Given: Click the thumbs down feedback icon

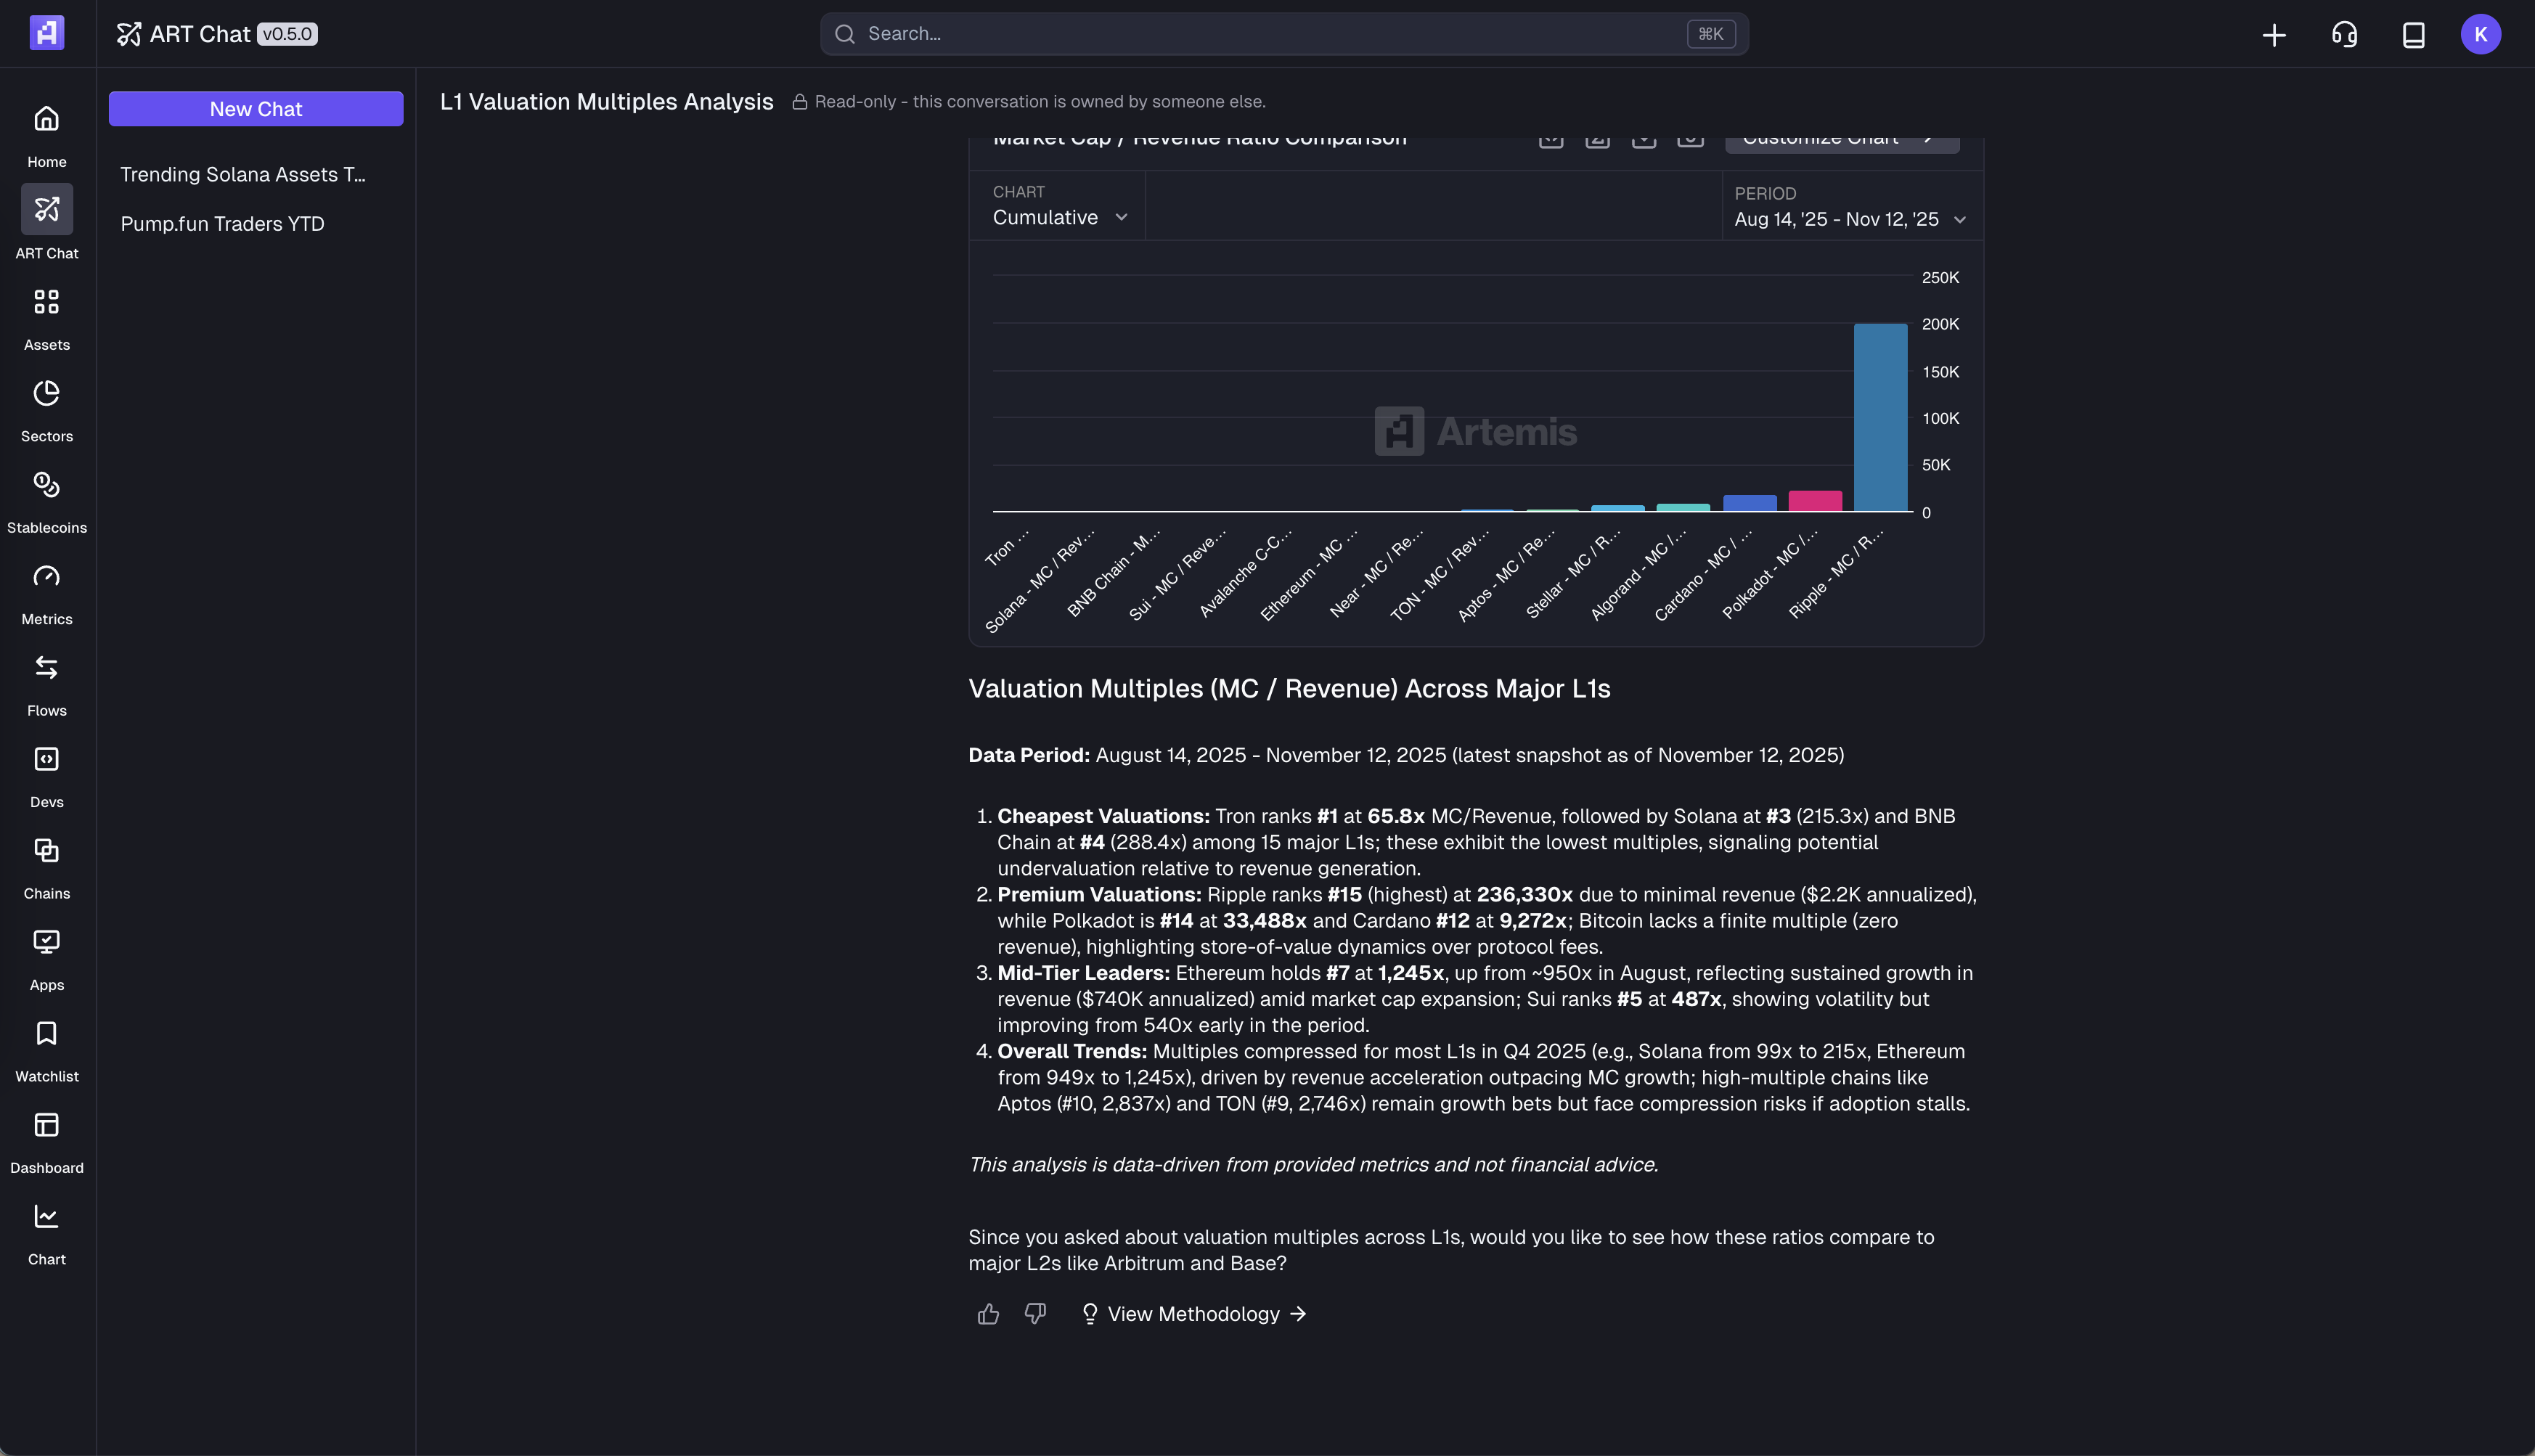Looking at the screenshot, I should point(1035,1314).
